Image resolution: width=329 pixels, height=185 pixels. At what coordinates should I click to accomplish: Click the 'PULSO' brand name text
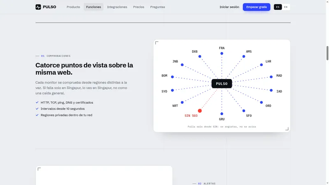49,7
